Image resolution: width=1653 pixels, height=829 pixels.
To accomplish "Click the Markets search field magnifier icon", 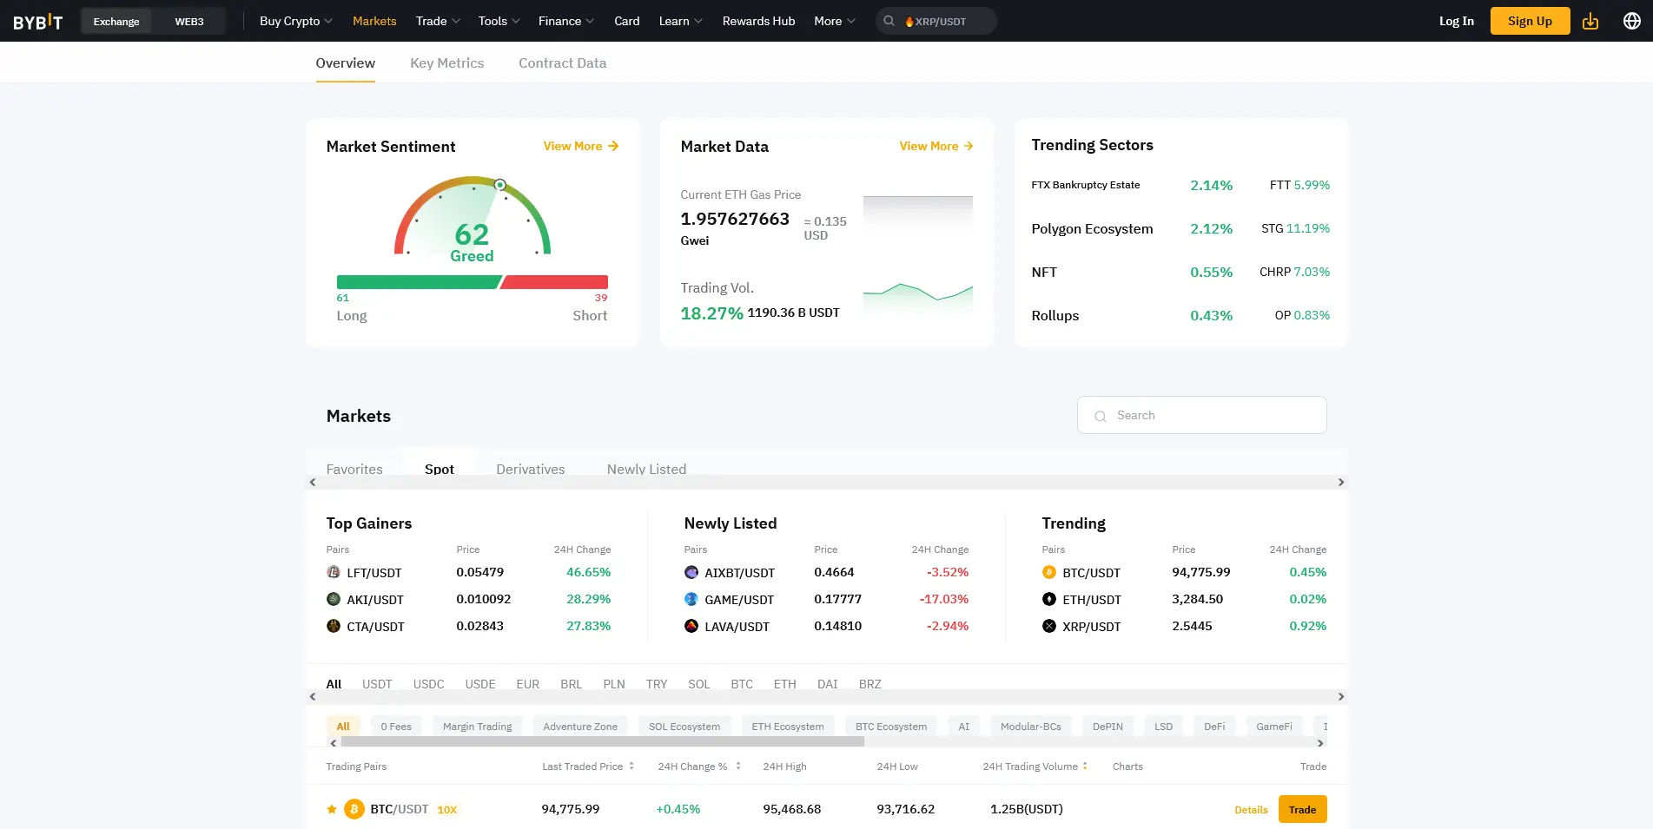I will pos(1101,416).
